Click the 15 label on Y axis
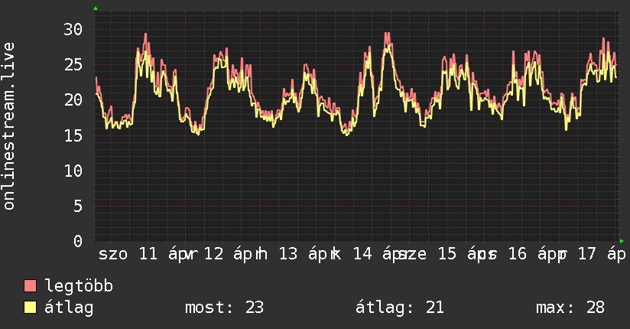 tap(73, 135)
